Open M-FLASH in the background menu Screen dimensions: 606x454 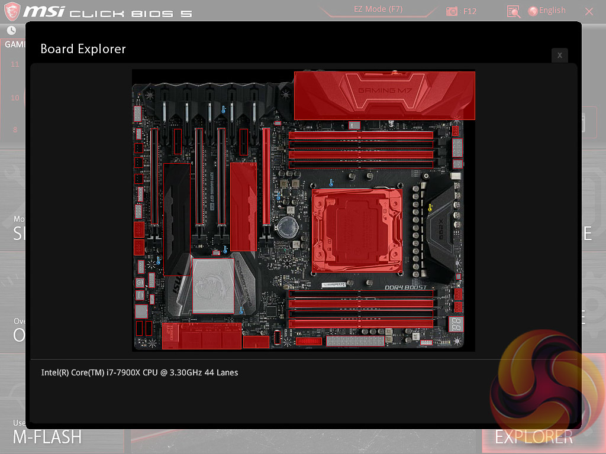[x=47, y=437]
